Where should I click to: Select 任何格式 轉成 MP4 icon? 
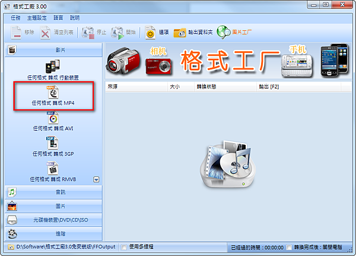point(53,92)
